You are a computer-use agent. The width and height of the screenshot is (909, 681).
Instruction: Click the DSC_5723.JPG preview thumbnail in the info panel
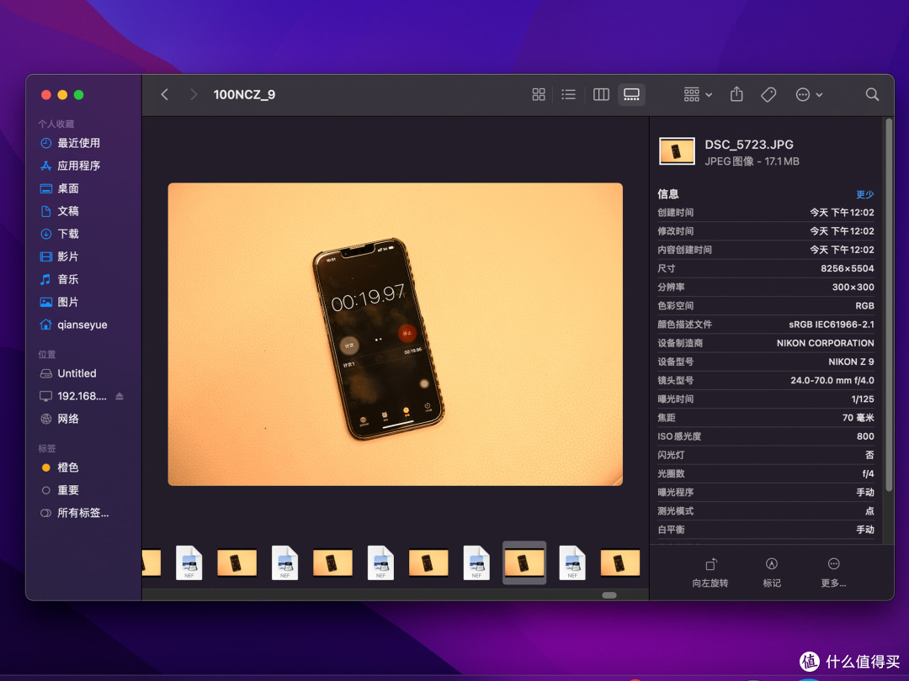click(677, 151)
